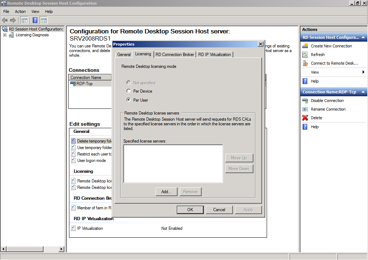The width and height of the screenshot is (368, 260).
Task: Select the RD Session Host Configuration tree root
Action: 36,29
